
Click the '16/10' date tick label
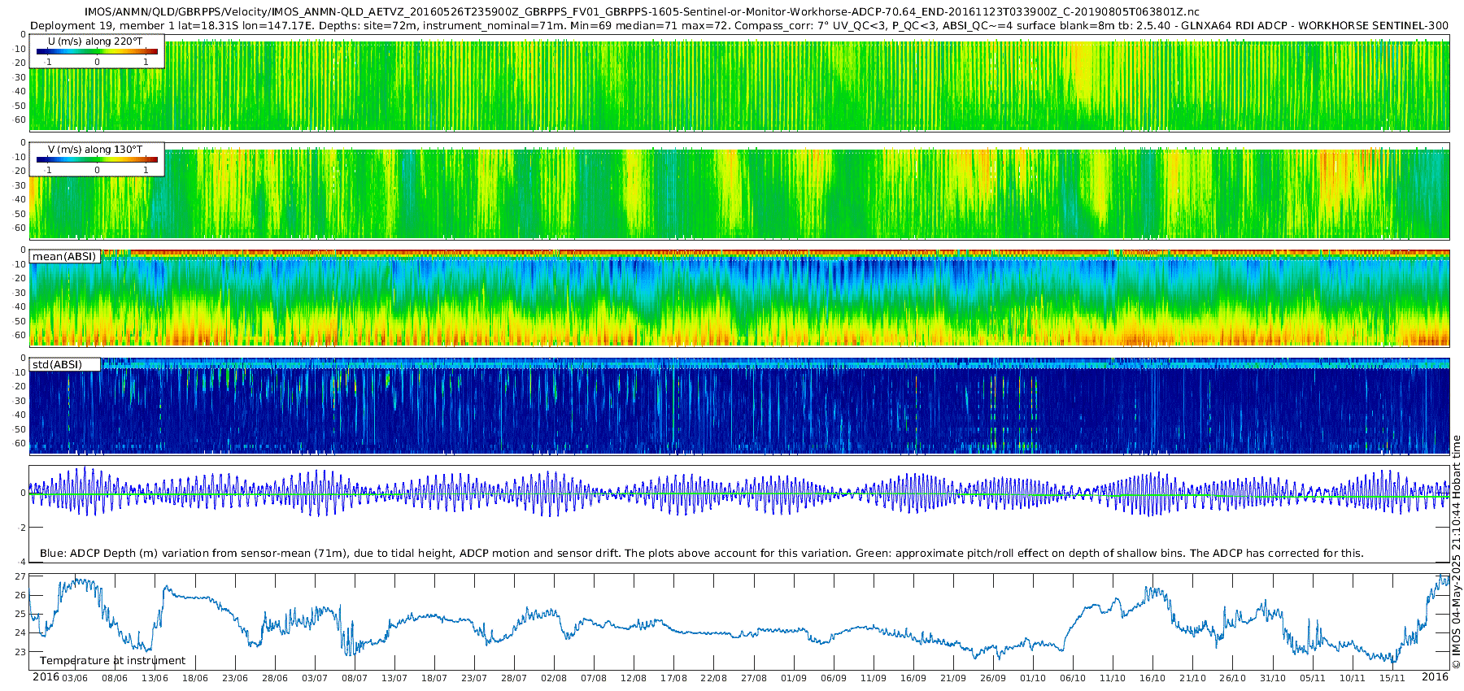tap(1152, 678)
